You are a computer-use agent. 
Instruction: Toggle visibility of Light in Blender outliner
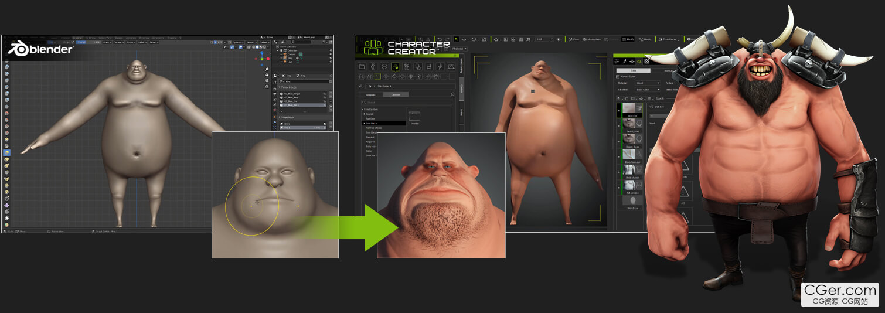(331, 62)
